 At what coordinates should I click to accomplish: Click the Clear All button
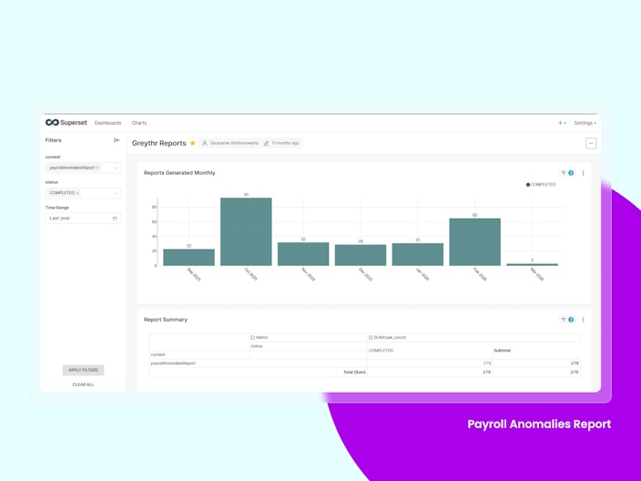[x=84, y=384]
